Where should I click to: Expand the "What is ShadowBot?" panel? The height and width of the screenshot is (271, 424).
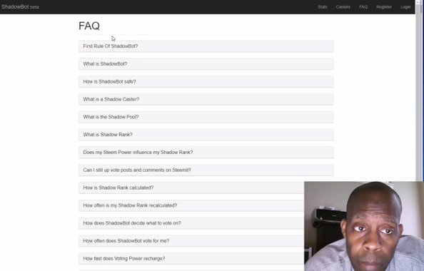(x=206, y=64)
